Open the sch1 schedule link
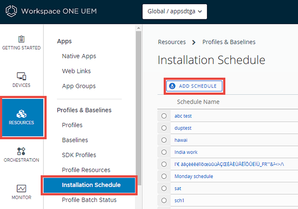 [179, 200]
